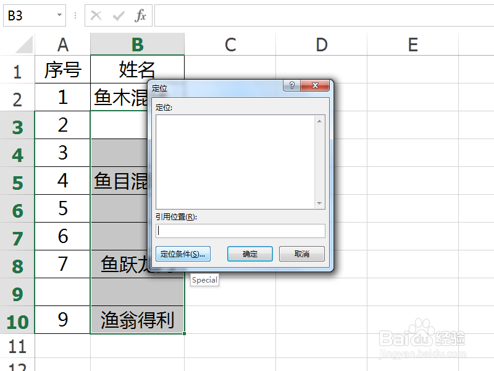
Task: Select the cell containing 渔翁得利
Action: 137,320
